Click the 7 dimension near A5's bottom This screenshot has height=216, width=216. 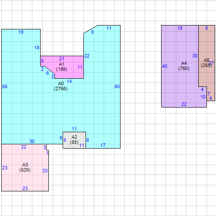click(x=209, y=94)
